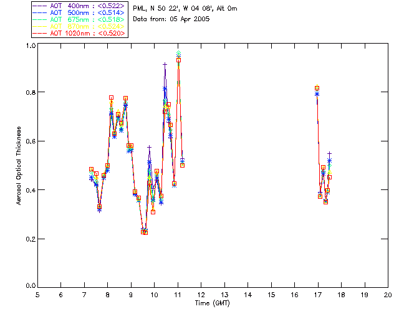Click the purple plus peak near 10.5 GMT
This screenshot has height=319, width=399.
165,64
